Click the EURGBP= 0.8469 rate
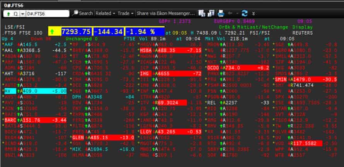 point(234,21)
